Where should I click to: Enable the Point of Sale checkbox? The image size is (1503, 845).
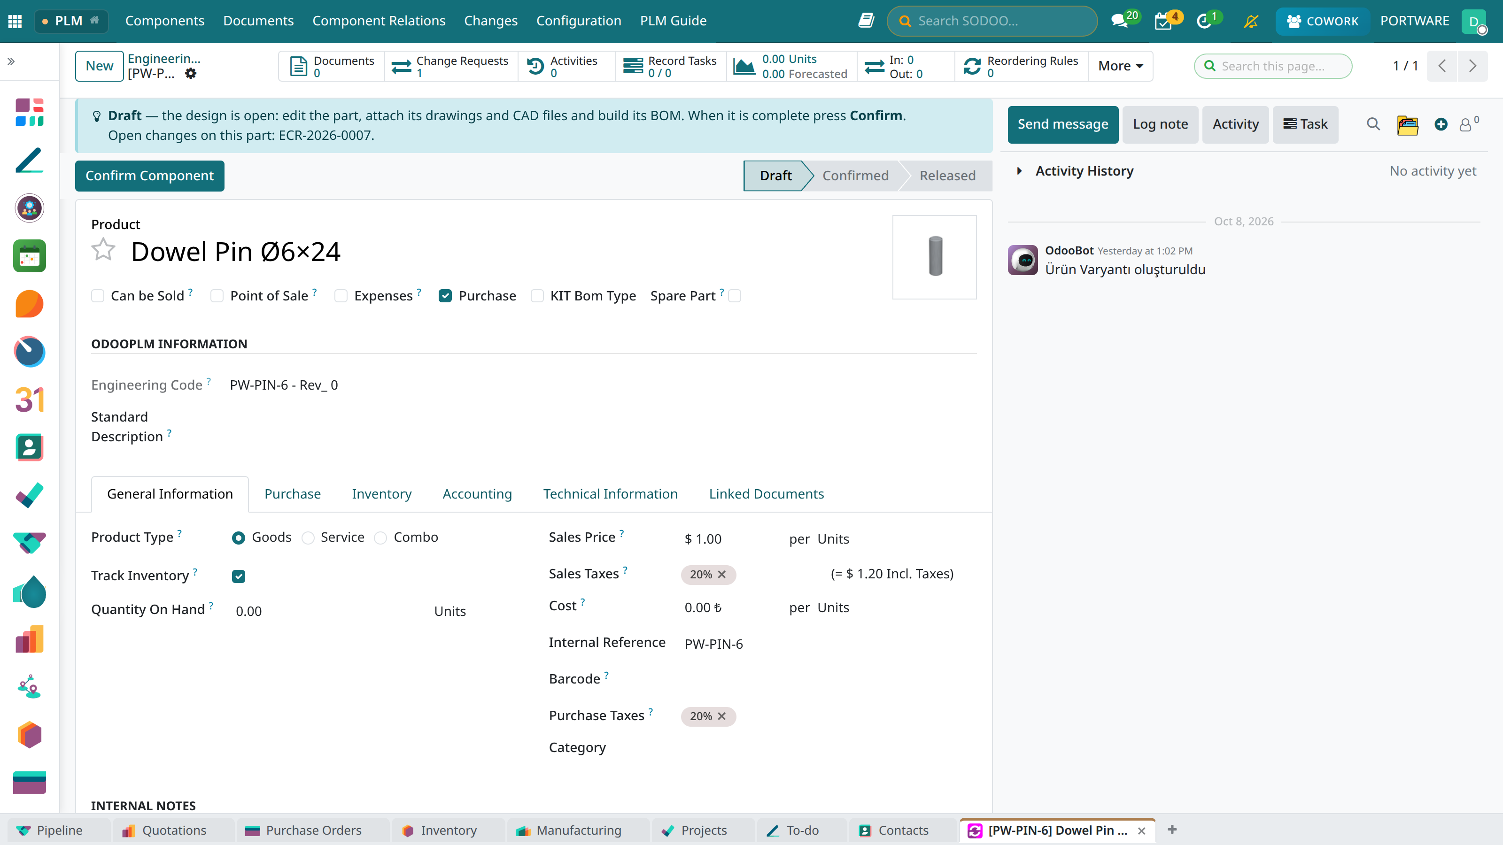pos(217,296)
